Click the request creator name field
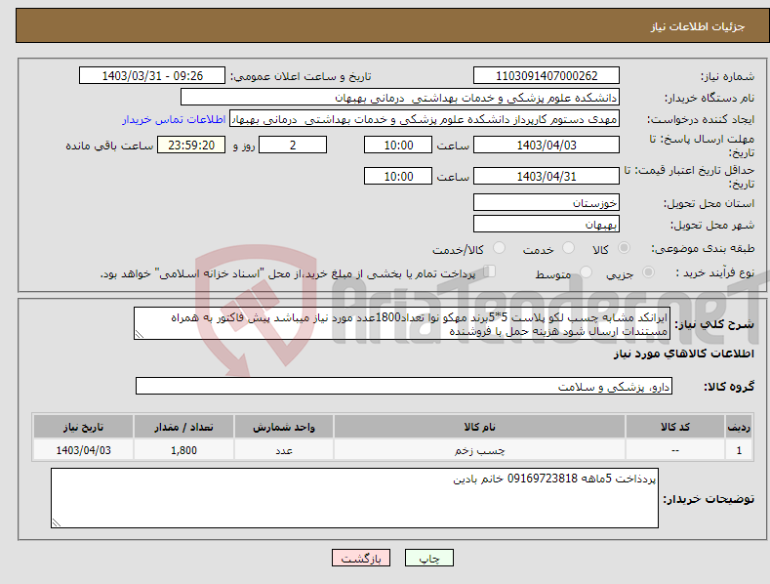The height and width of the screenshot is (584, 770). [425, 119]
